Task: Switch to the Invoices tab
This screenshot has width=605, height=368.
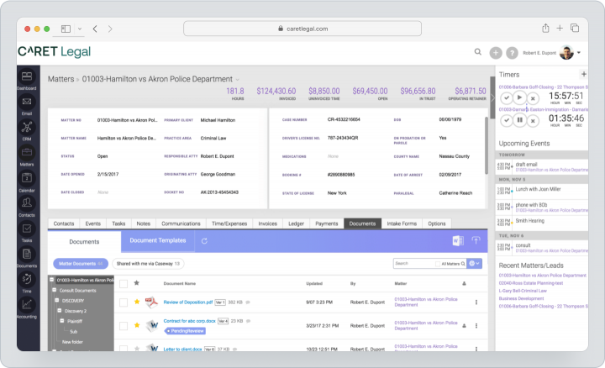Action: click(267, 223)
